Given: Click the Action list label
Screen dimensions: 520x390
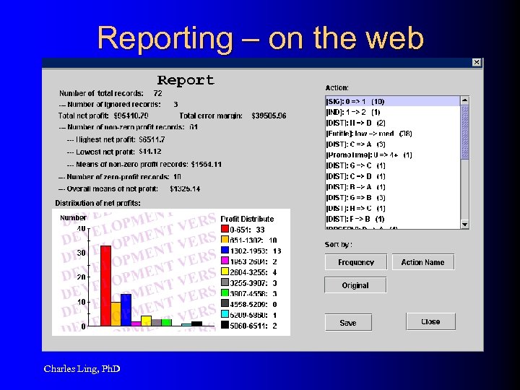Looking at the screenshot, I should pyautogui.click(x=337, y=88).
